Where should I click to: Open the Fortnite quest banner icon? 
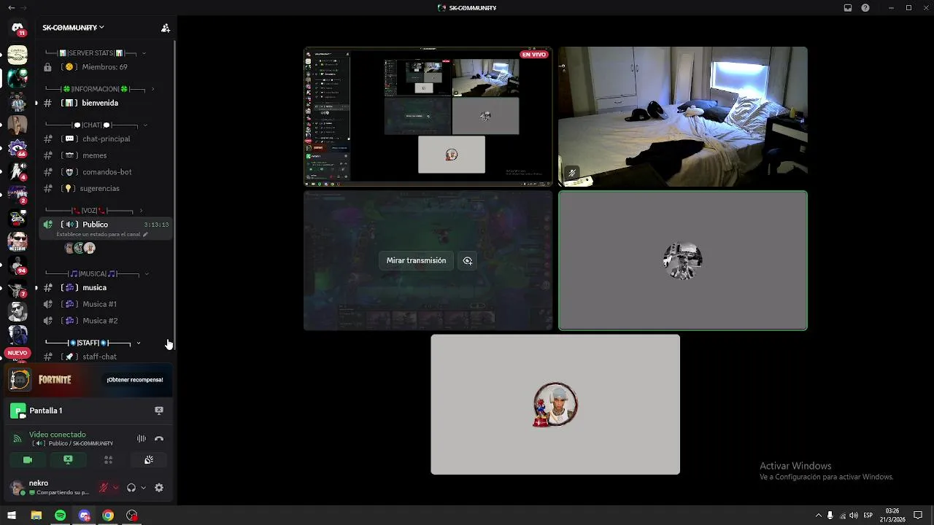(x=20, y=380)
